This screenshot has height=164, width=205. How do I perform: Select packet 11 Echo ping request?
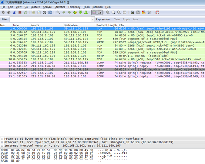coord(102,63)
